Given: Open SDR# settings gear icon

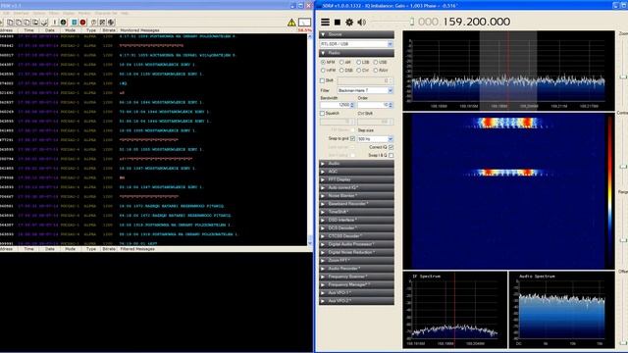Looking at the screenshot, I should pos(349,22).
